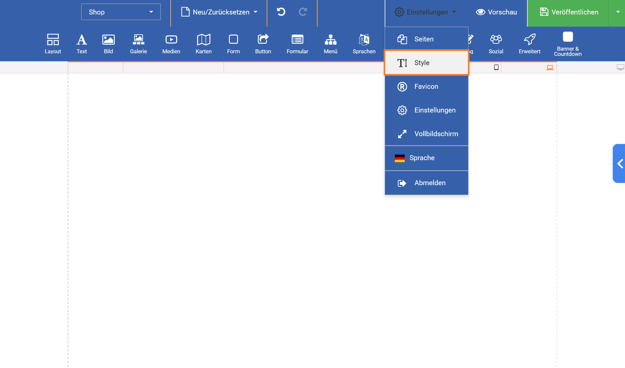625x368 pixels.
Task: Click the Sozial tool icon
Action: tap(496, 44)
